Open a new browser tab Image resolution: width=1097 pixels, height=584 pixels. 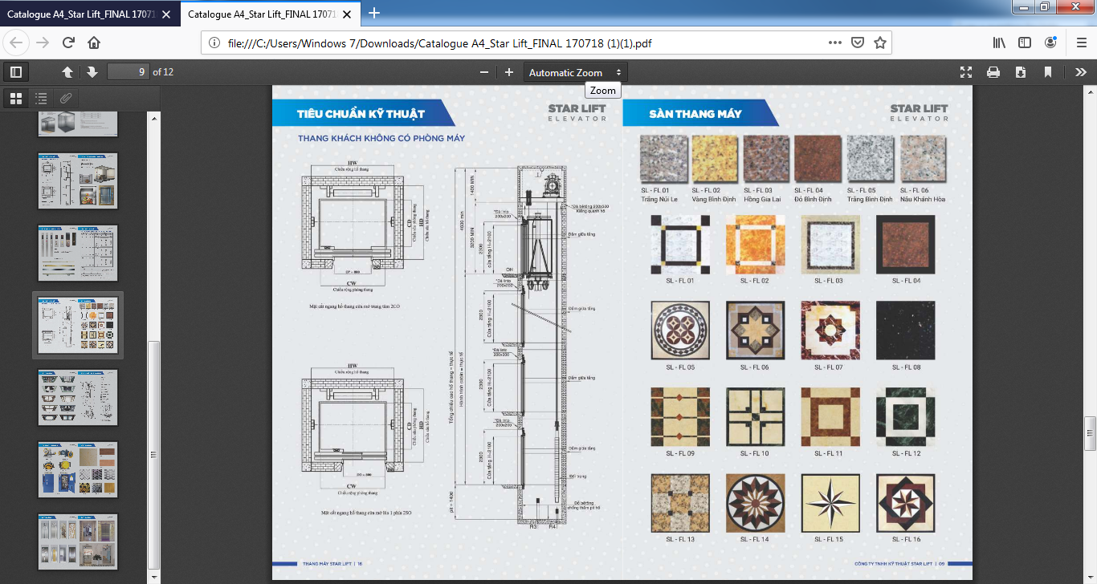[374, 13]
